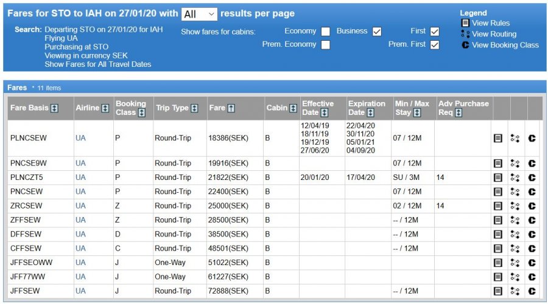View booking class for CFFSEW fare
Screen dimensions: 548x304
pos(532,248)
